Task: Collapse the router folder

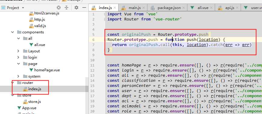Action: (x=13, y=83)
